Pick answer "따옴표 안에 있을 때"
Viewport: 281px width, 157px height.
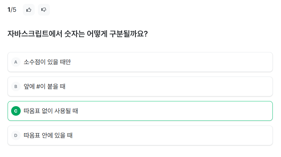(48, 135)
